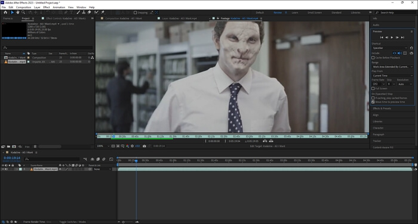Open the File menu
Image resolution: width=418 pixels, height=224 pixels.
4,8
